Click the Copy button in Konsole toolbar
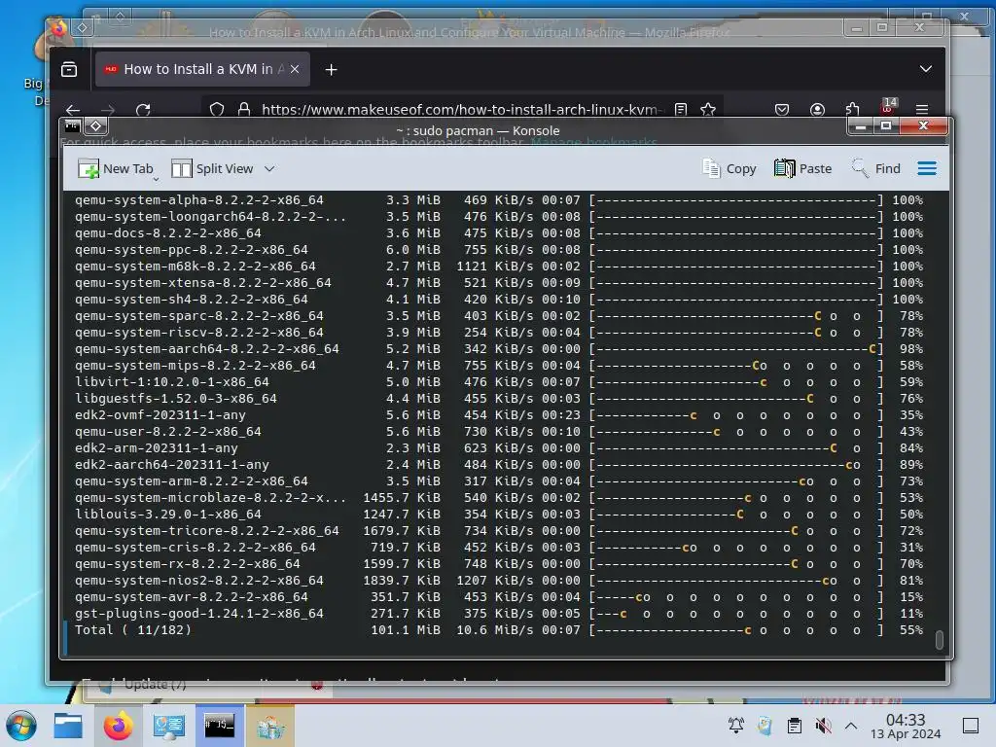The height and width of the screenshot is (747, 996). click(729, 169)
